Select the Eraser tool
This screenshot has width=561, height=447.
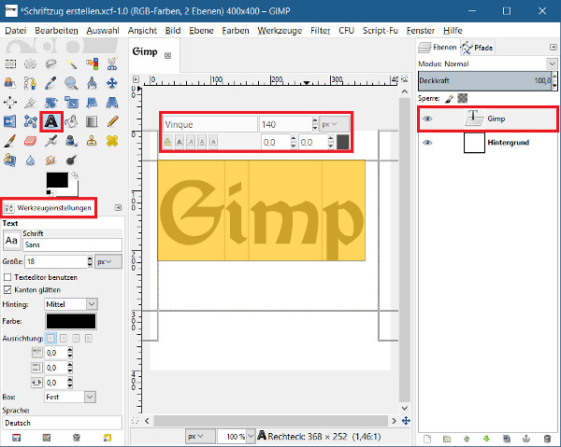click(x=31, y=141)
